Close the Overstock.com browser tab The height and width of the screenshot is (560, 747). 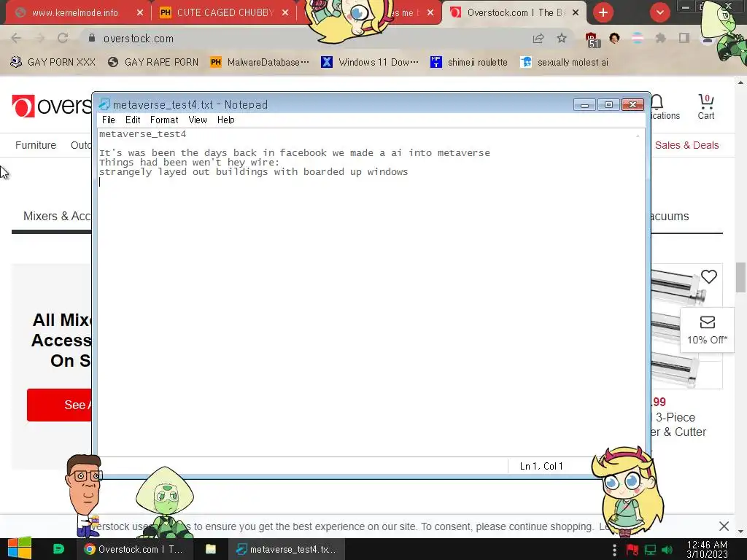click(576, 13)
